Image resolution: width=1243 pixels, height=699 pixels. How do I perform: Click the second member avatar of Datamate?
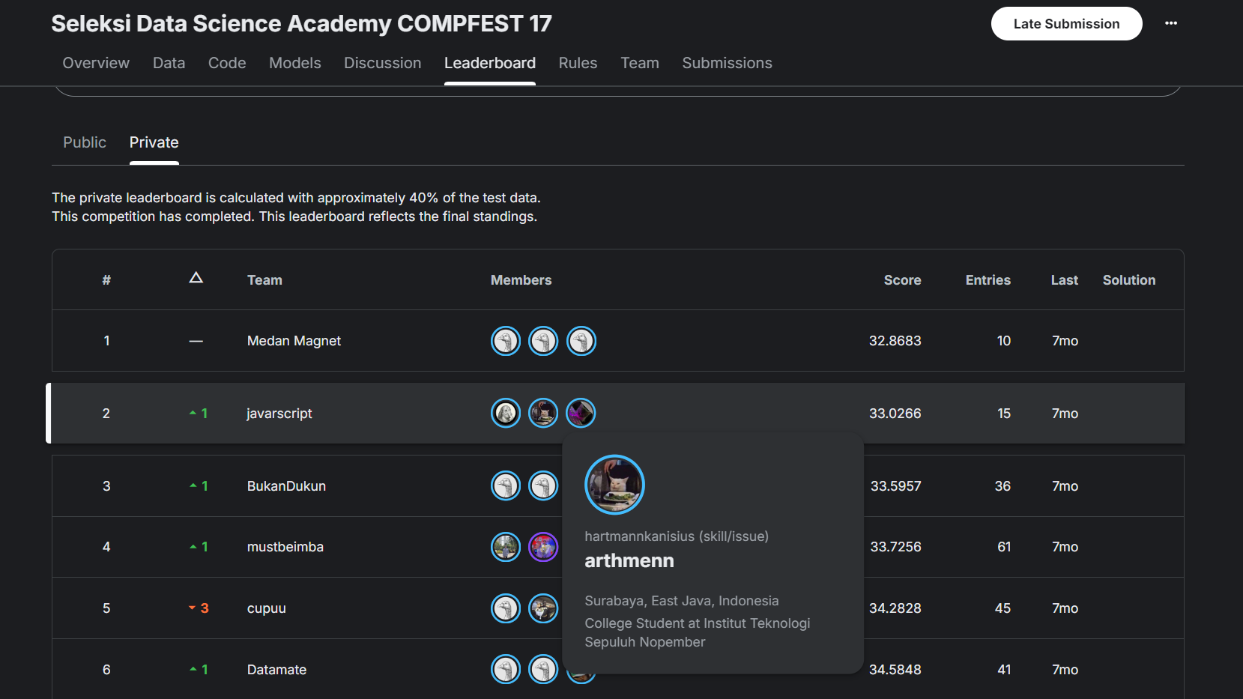coord(543,669)
